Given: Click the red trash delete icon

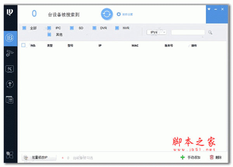Looking at the screenshot, I should (x=212, y=157).
